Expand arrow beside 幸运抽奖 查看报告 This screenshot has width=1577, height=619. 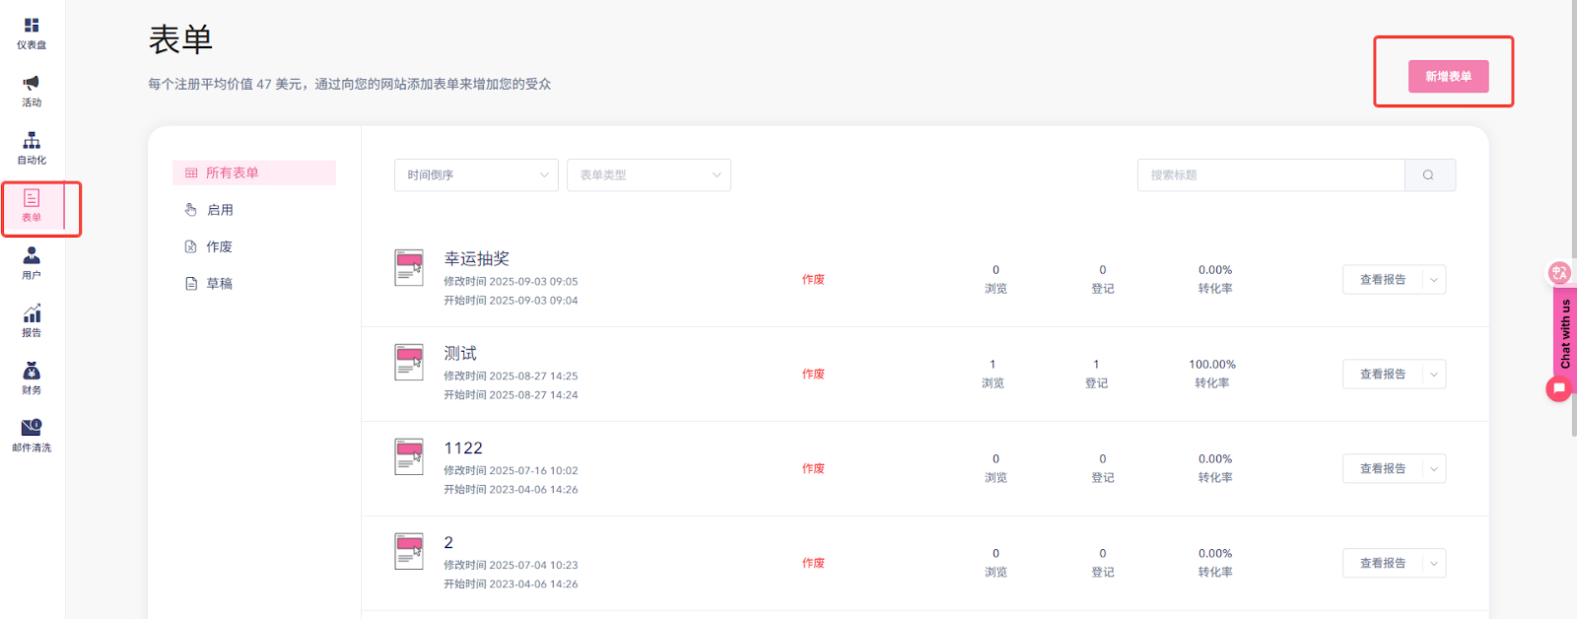coord(1434,280)
